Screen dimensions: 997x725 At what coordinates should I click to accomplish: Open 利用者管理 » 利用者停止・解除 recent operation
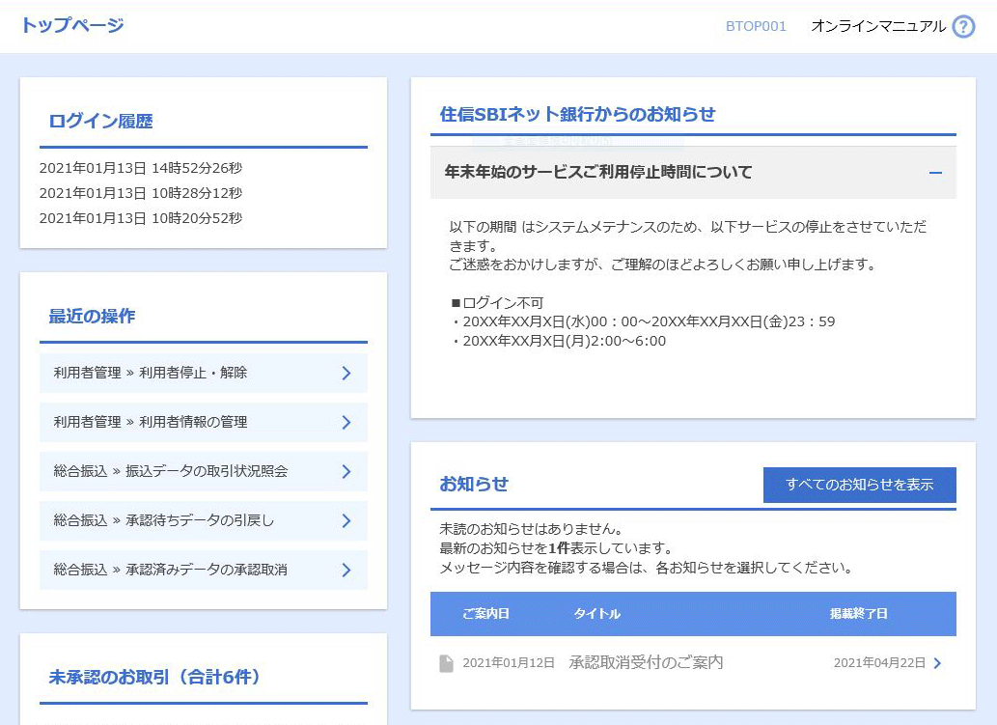pyautogui.click(x=151, y=373)
